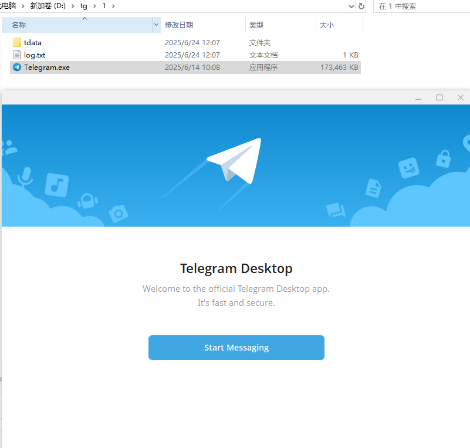Click the Telegram.exe file name
Viewport: 470px width, 448px height.
coord(47,67)
